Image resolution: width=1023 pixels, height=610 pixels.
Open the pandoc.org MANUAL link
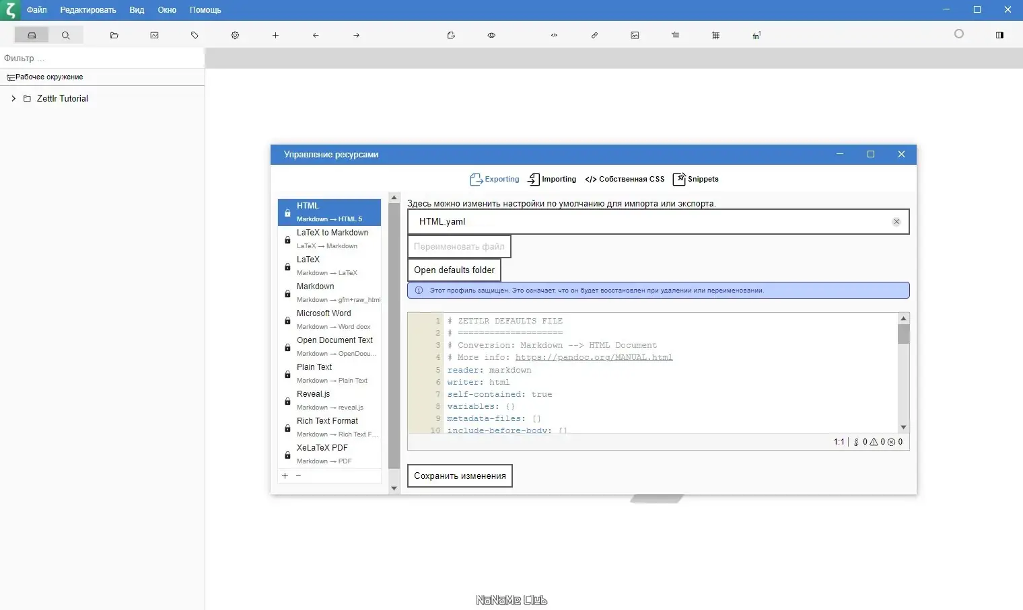click(x=594, y=357)
